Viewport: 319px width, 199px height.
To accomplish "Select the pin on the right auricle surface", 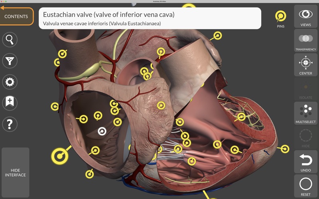I will click(x=161, y=105).
